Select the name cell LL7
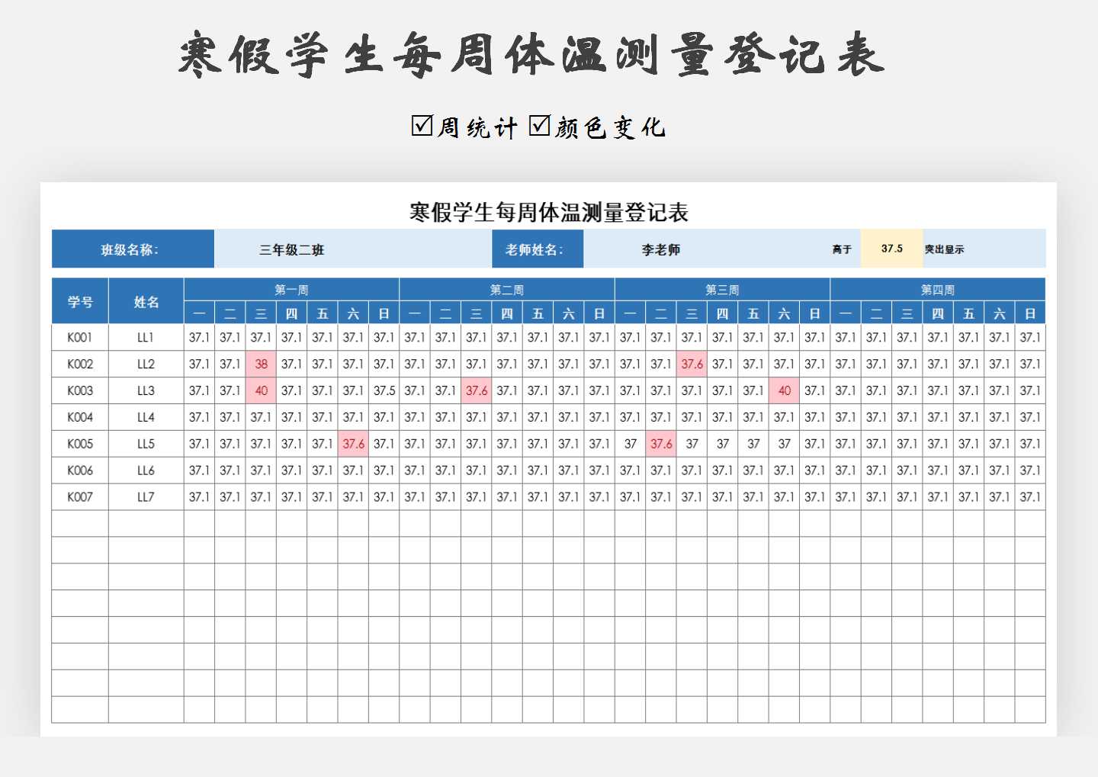The height and width of the screenshot is (777, 1098). click(x=145, y=496)
